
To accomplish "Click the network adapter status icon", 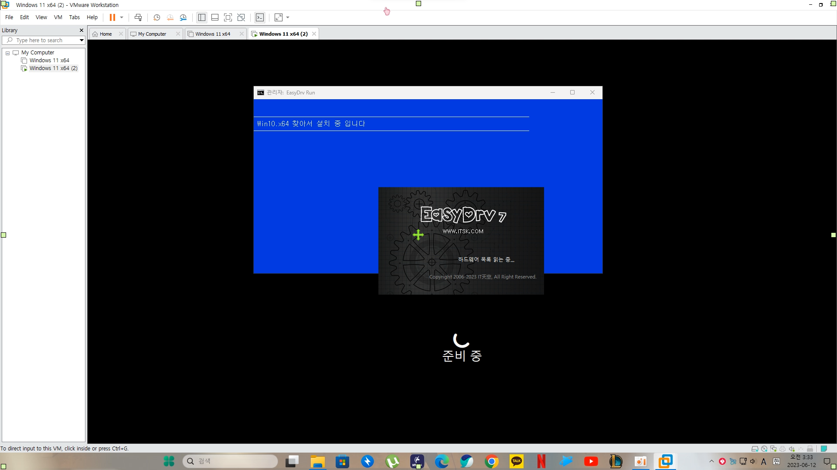I will (773, 449).
